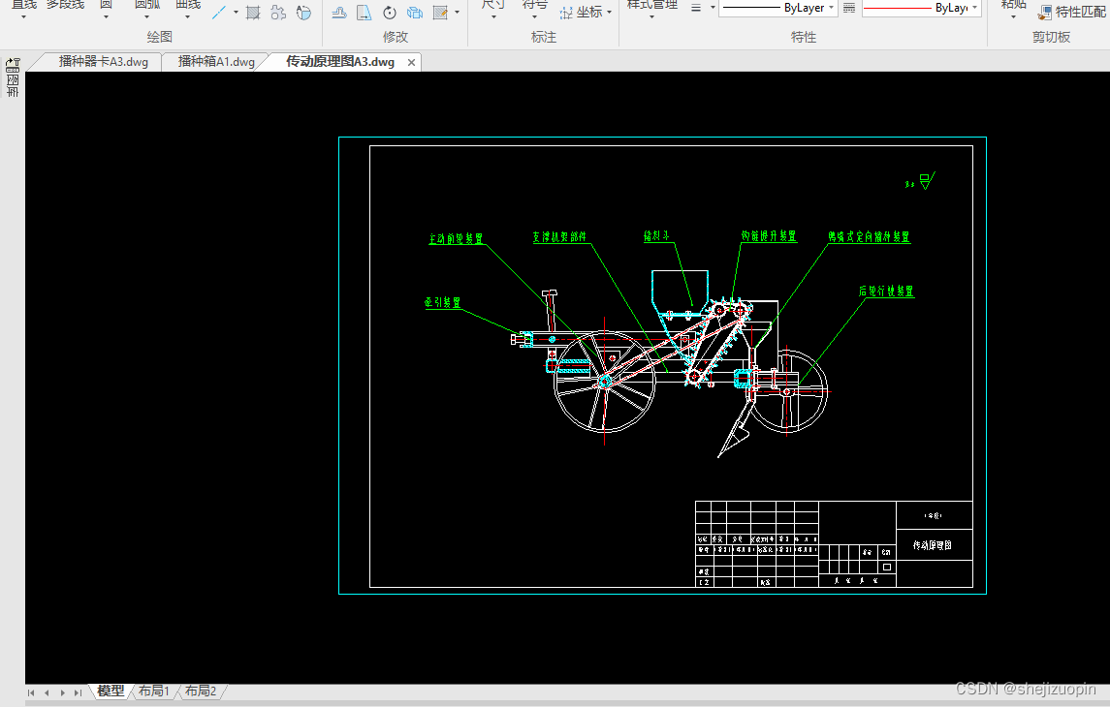Select the construction line draw tool
1110x707 pixels.
219,12
